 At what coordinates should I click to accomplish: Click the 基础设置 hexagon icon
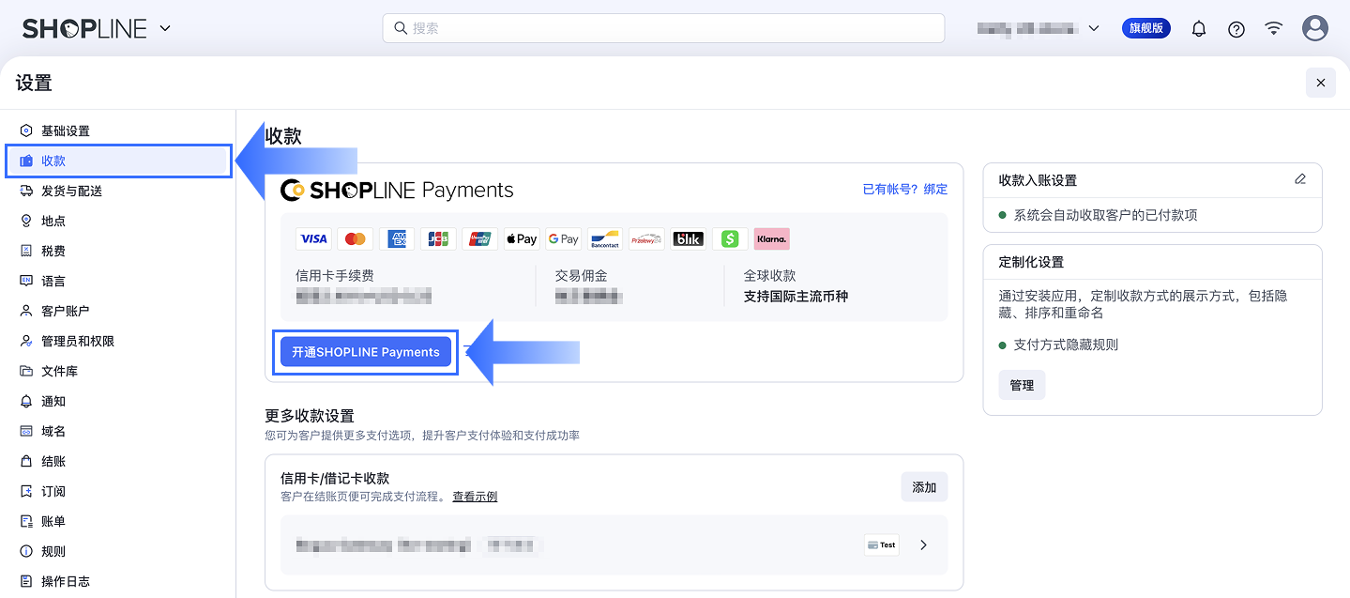point(26,130)
